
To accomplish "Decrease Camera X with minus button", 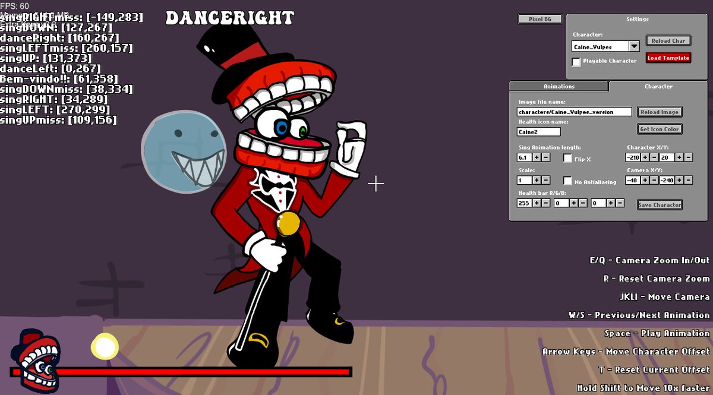I will tap(654, 180).
